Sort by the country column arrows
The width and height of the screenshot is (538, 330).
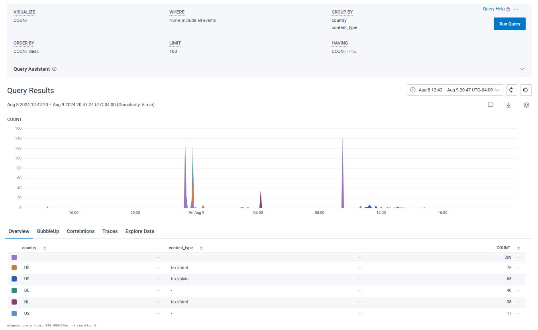[x=45, y=248]
